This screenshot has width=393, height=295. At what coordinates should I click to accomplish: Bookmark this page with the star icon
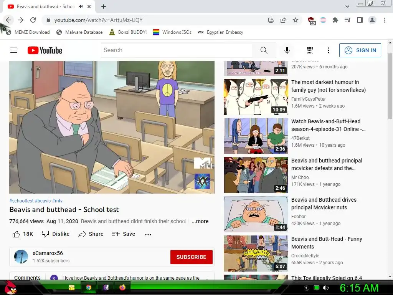tap(296, 20)
